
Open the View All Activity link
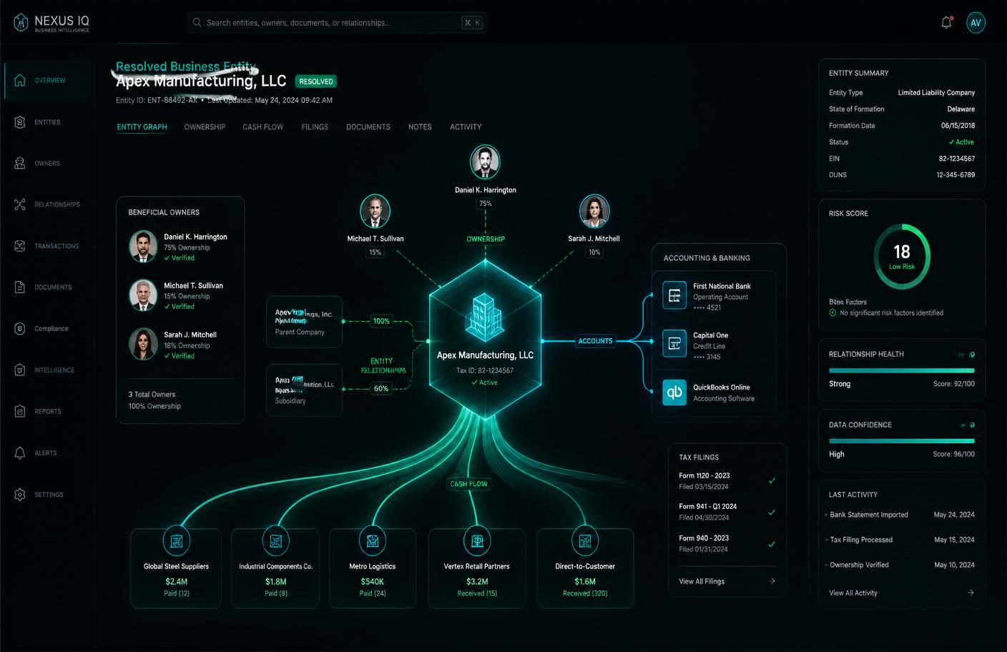coord(853,593)
